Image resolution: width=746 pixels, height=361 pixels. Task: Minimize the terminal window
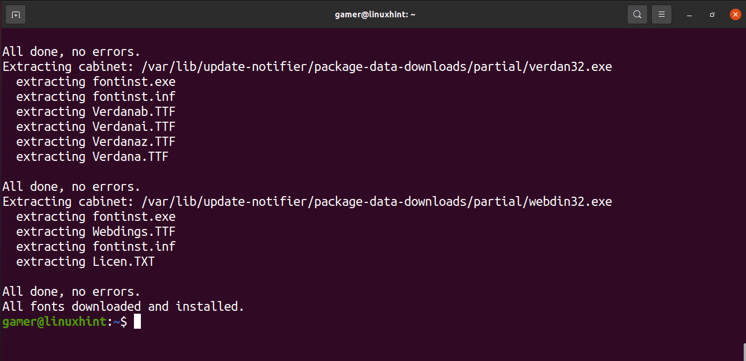(x=689, y=14)
